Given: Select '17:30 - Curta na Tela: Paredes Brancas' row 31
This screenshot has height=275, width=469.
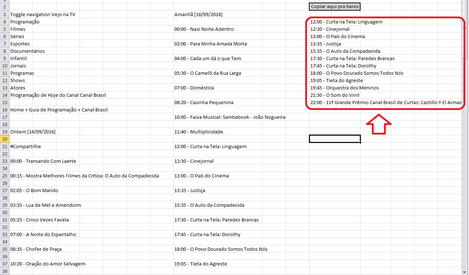Looking at the screenshot, I should click(217, 220).
